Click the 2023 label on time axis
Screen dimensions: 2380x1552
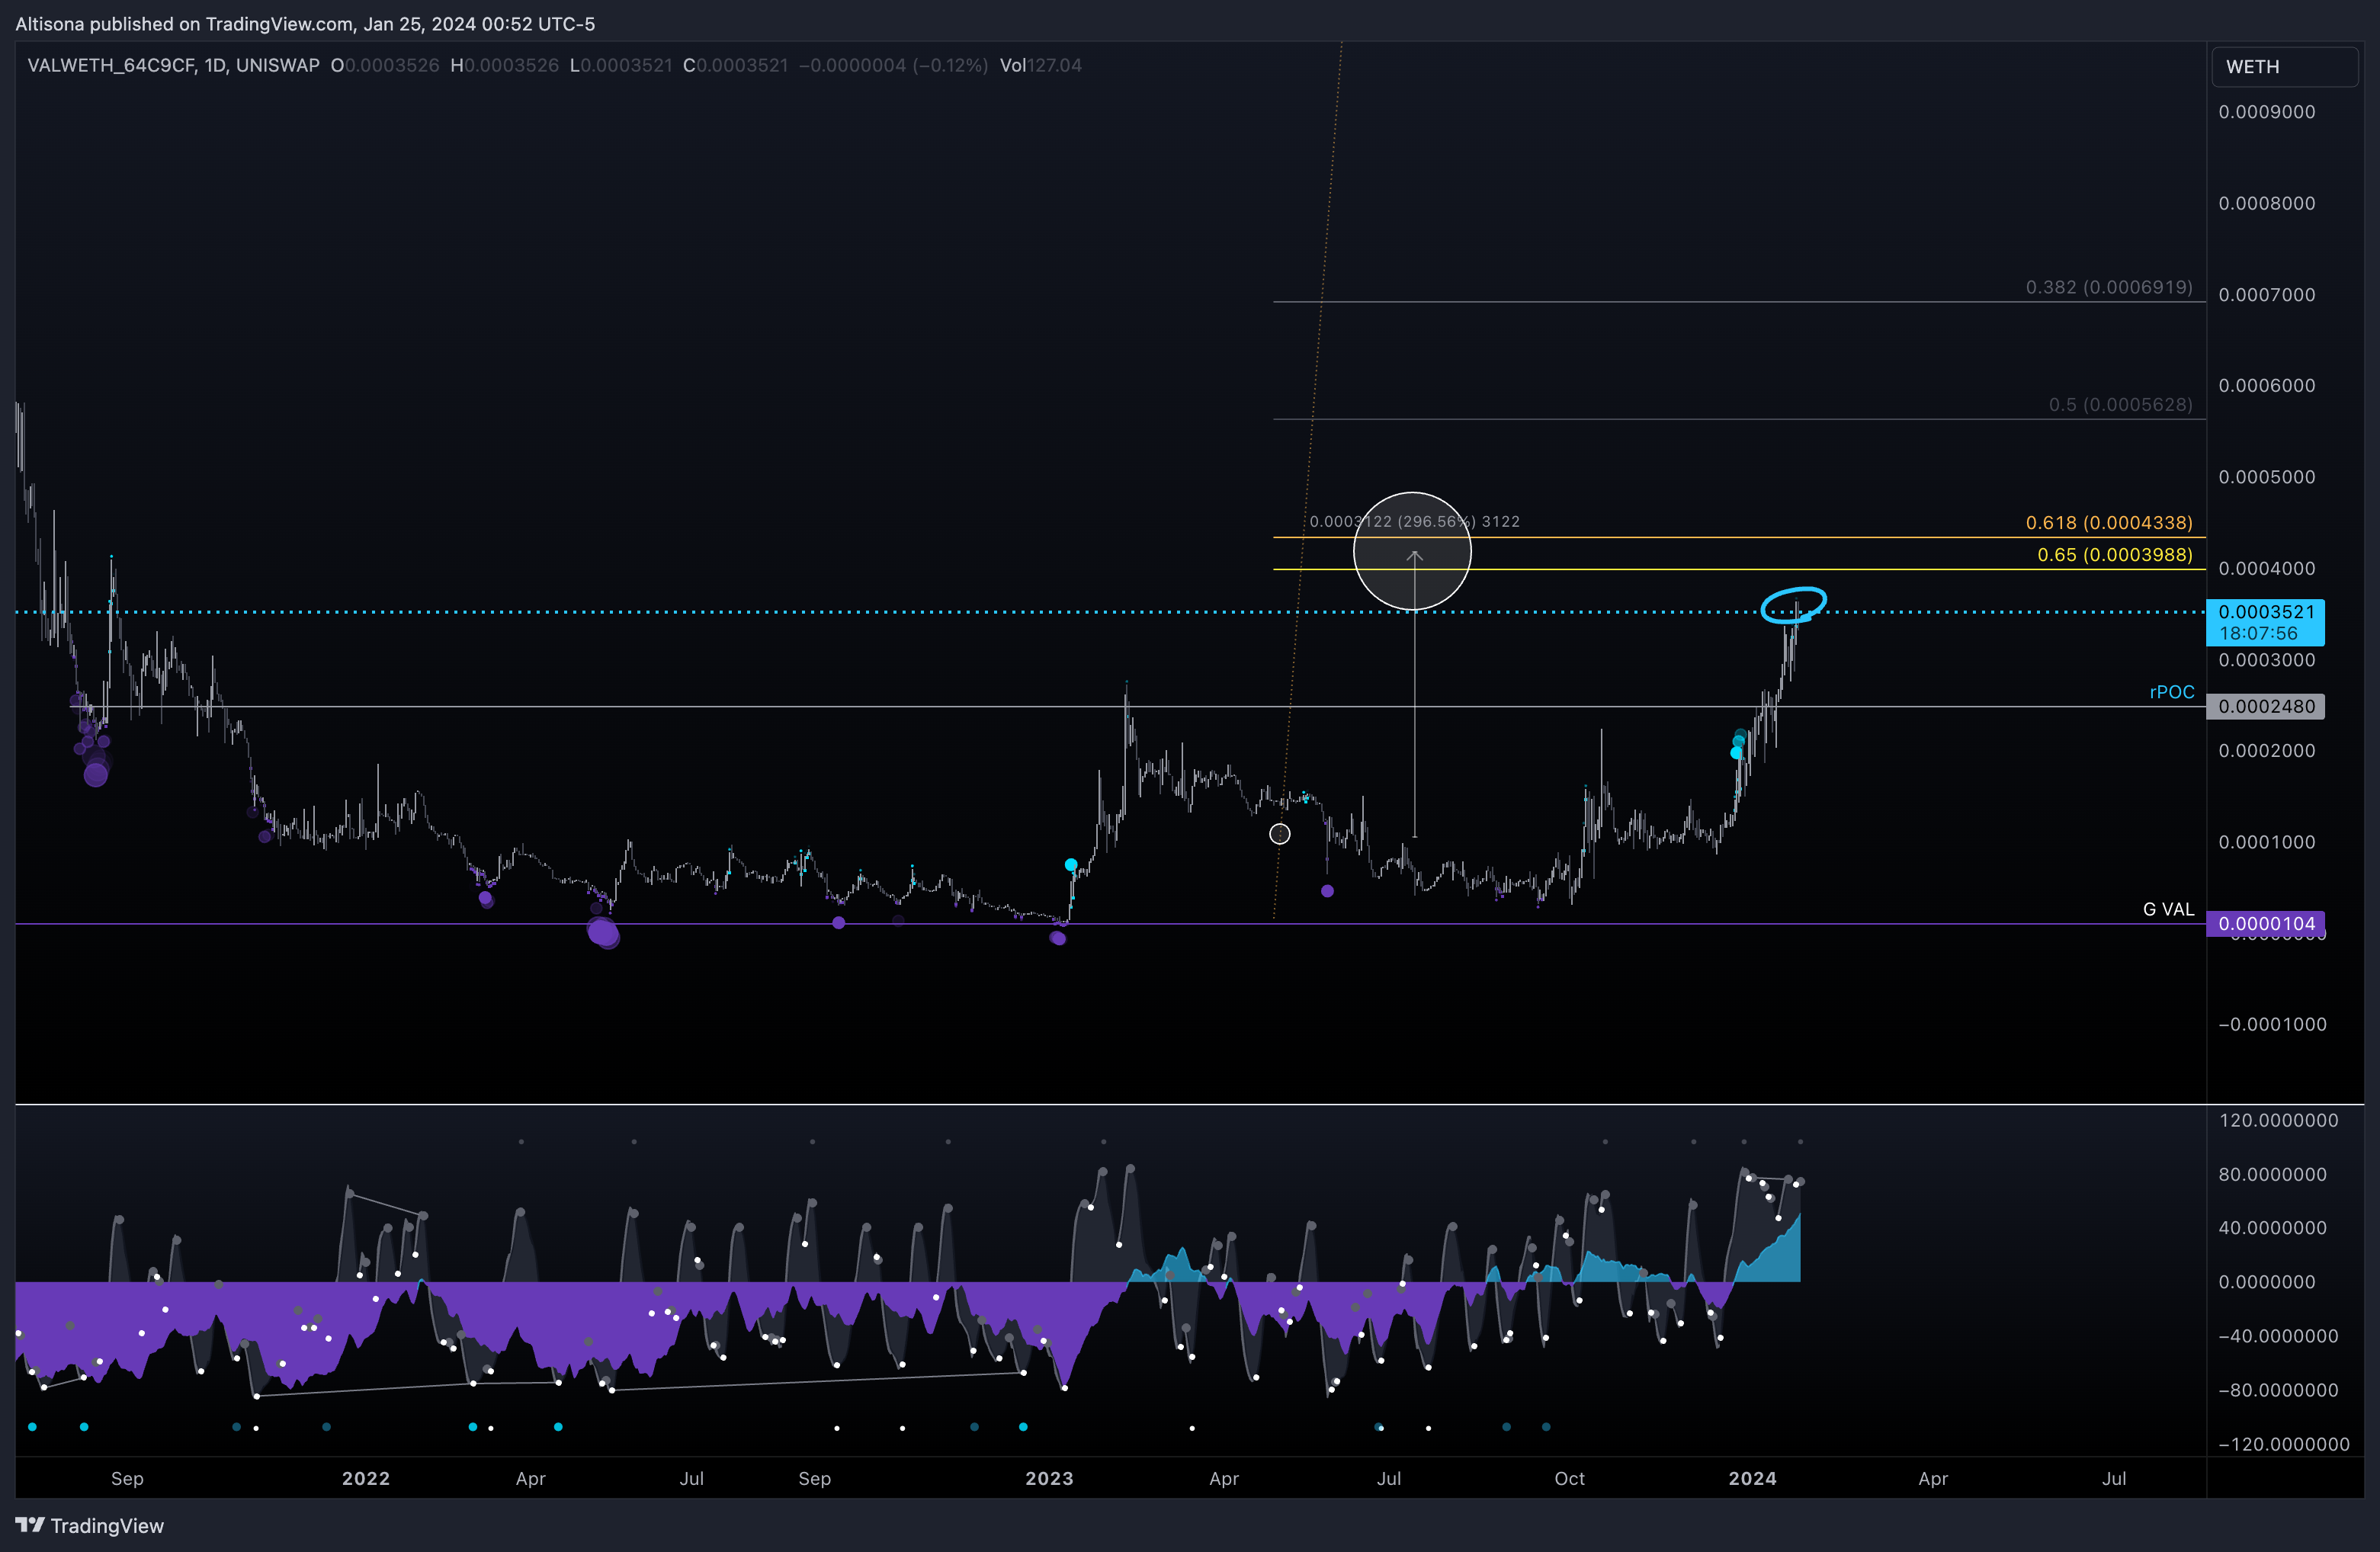[1049, 1478]
